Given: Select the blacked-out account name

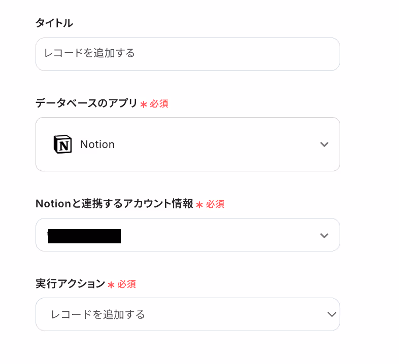Looking at the screenshot, I should coord(84,236).
